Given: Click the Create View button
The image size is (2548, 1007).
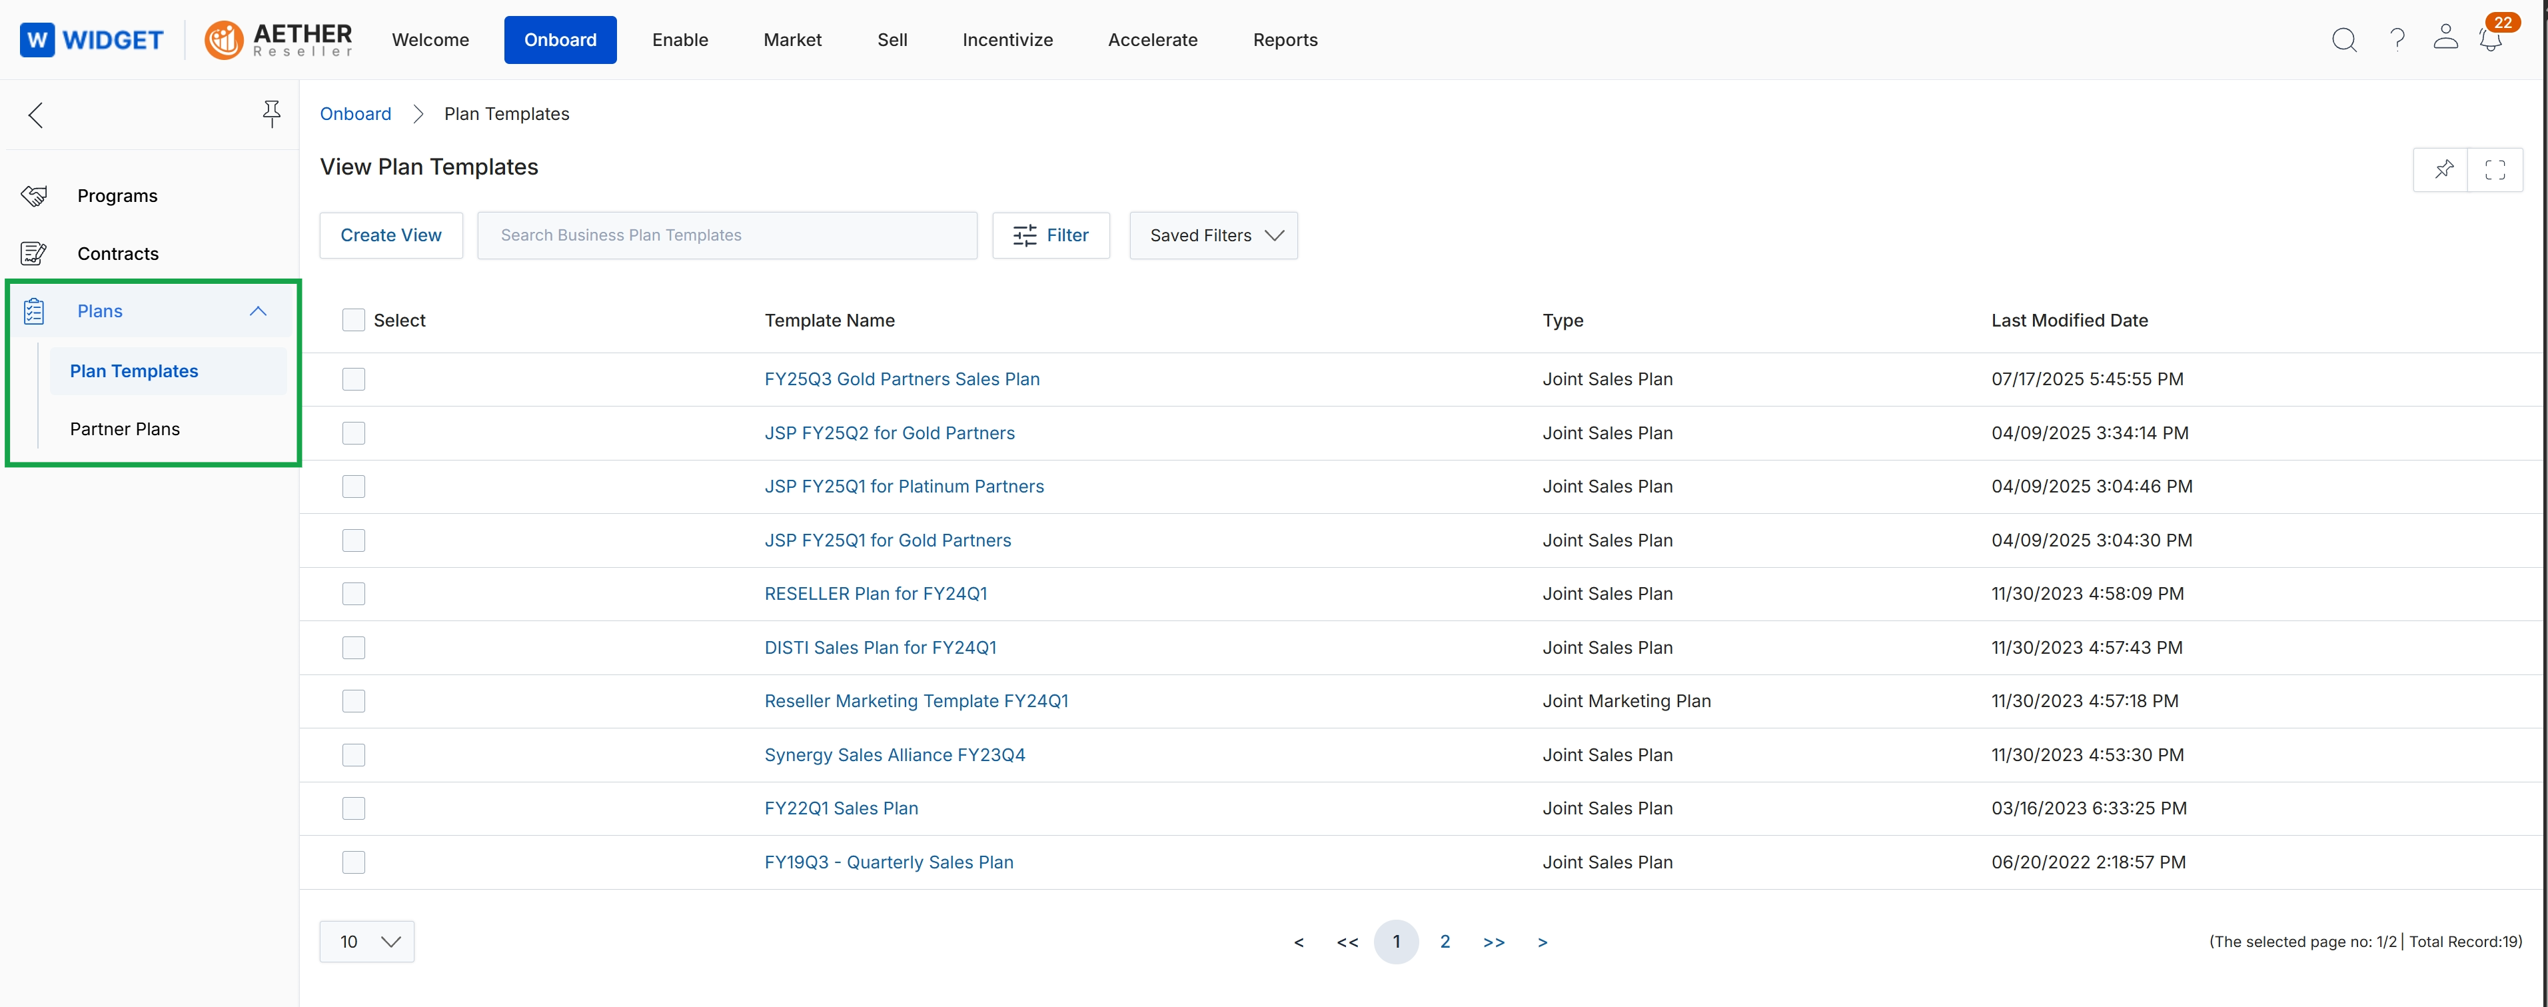Looking at the screenshot, I should 390,235.
